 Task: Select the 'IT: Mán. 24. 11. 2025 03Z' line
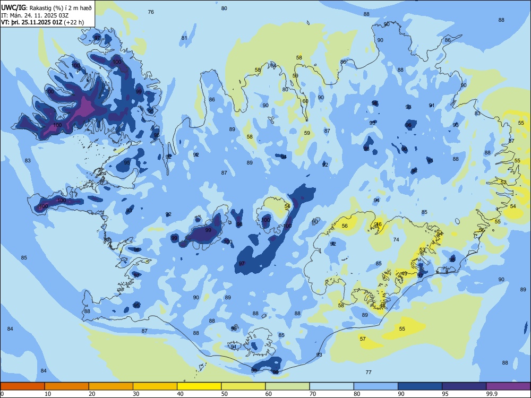pos(35,15)
